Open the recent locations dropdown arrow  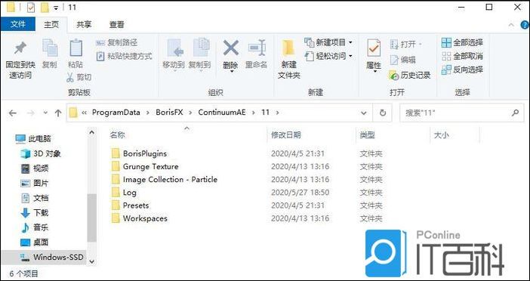point(45,113)
